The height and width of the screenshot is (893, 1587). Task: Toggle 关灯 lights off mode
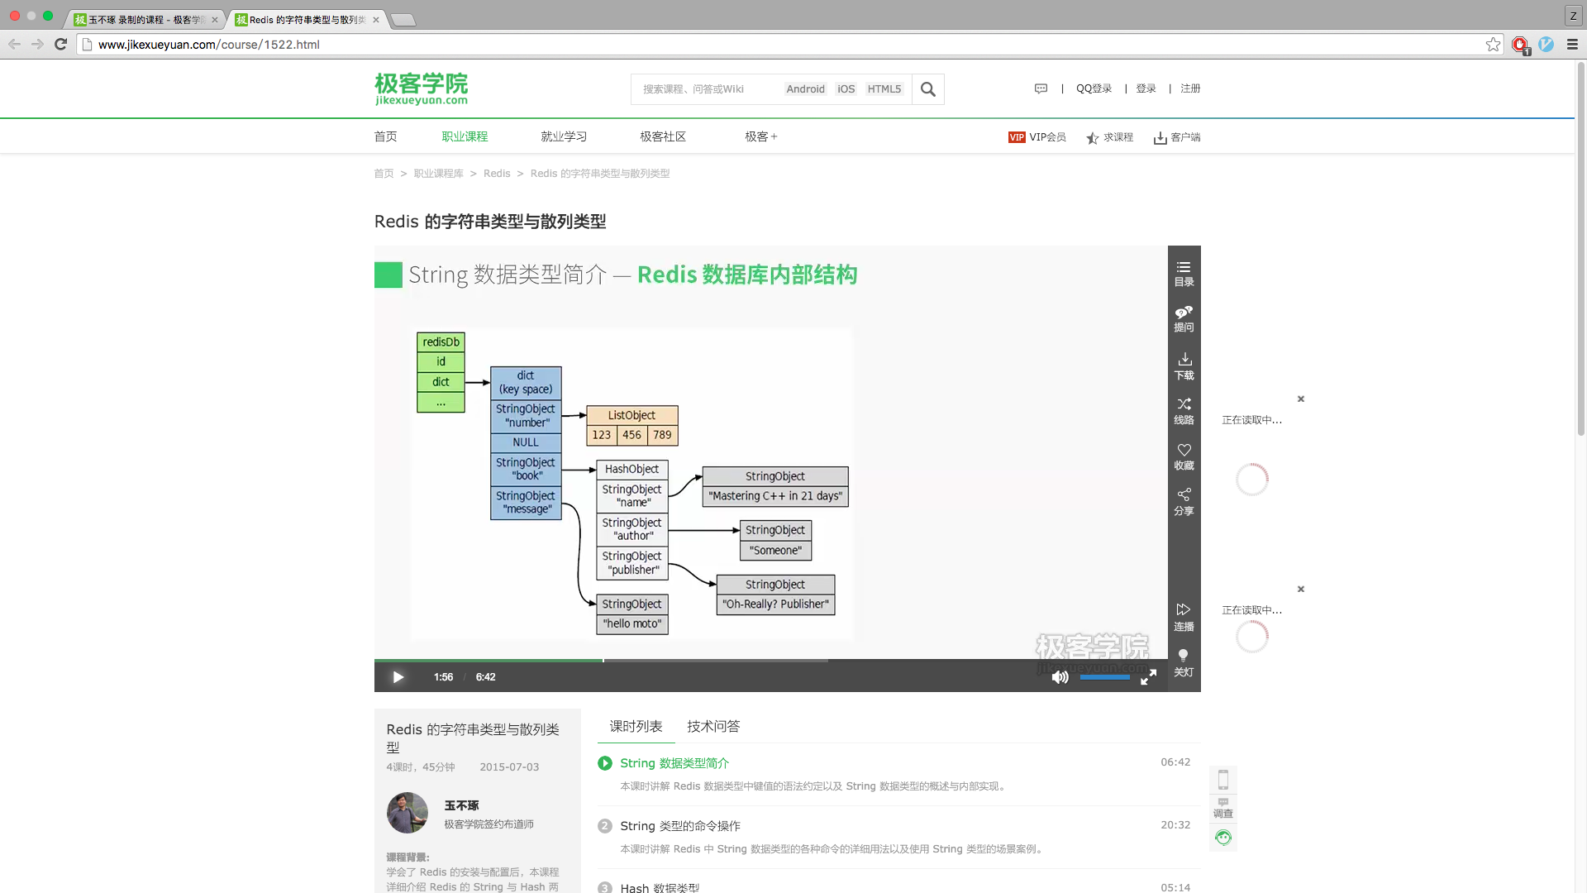coord(1184,662)
